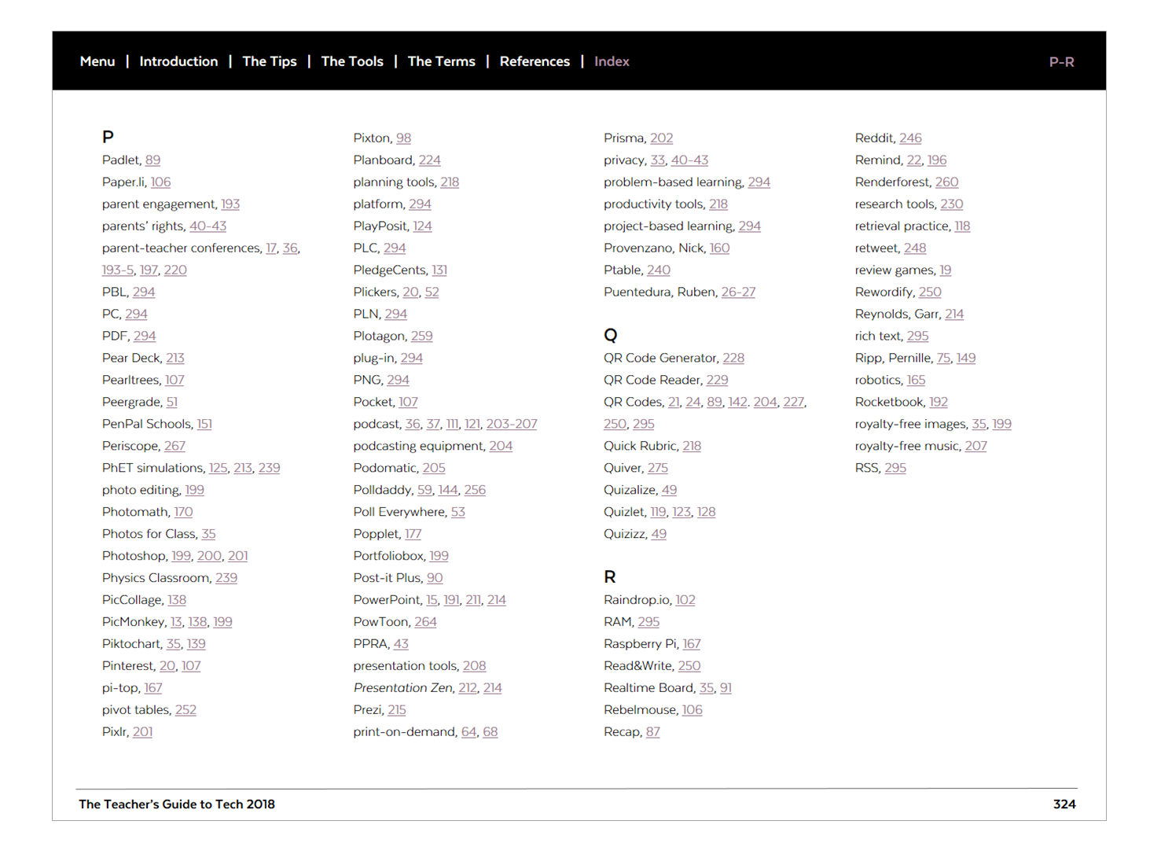Image resolution: width=1150 pixels, height=854 pixels.
Task: Open page 230 for research tools
Action: [x=952, y=204]
